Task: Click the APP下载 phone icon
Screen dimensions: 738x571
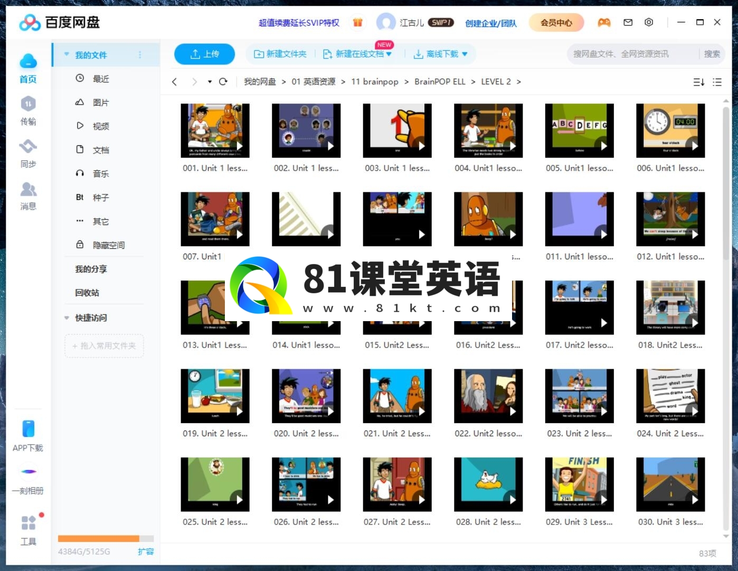Action: [x=28, y=428]
